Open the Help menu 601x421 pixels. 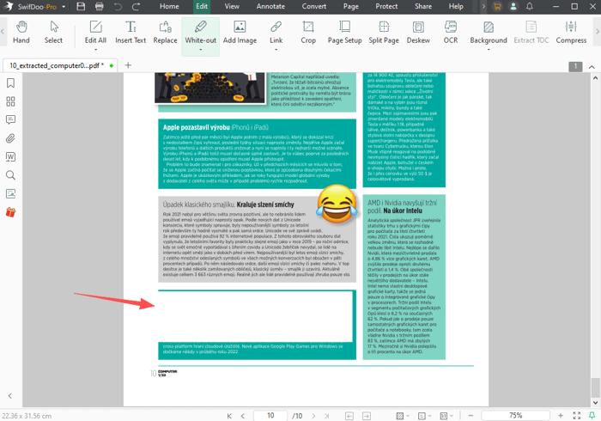456,7
